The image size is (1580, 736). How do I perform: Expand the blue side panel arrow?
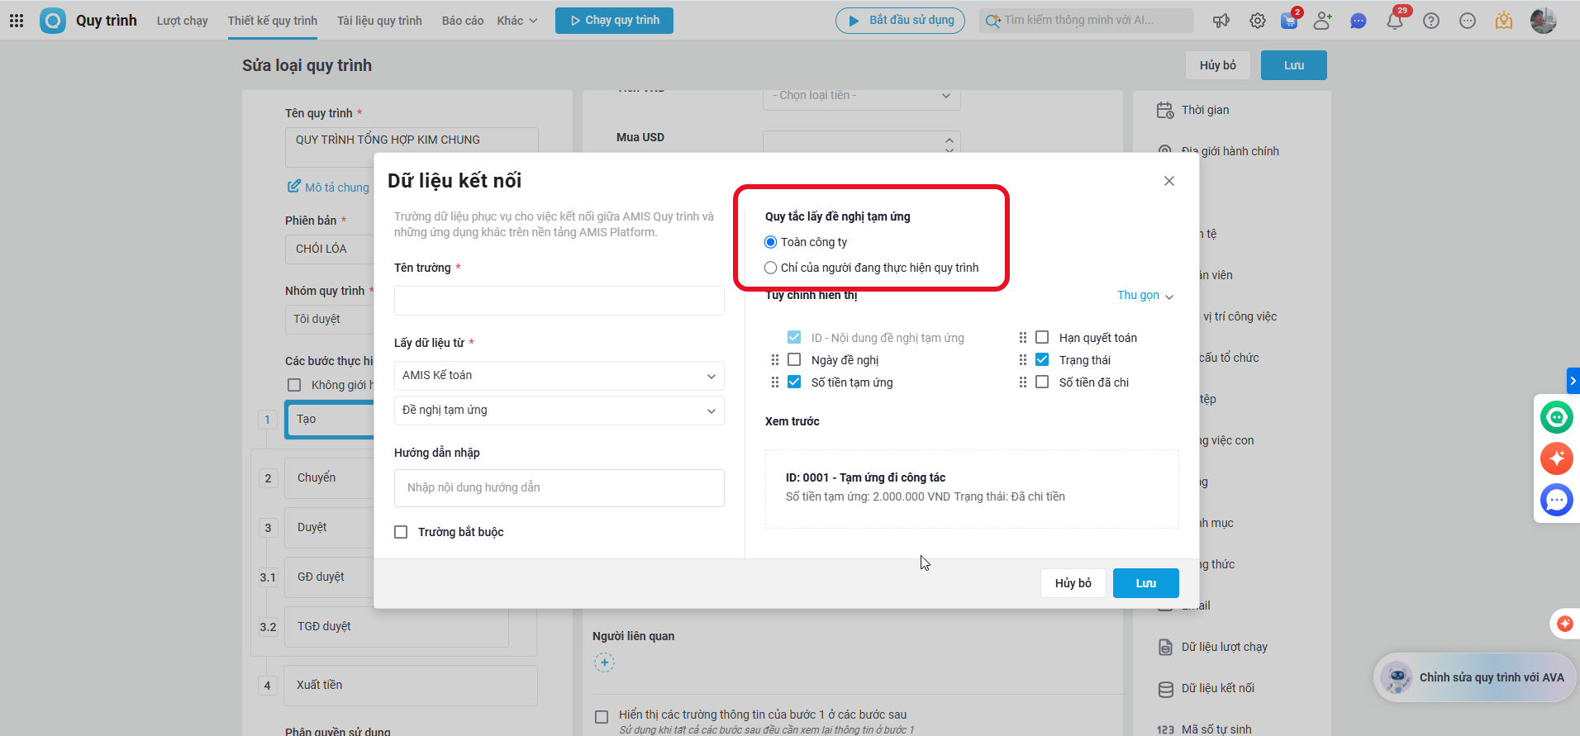click(x=1573, y=381)
